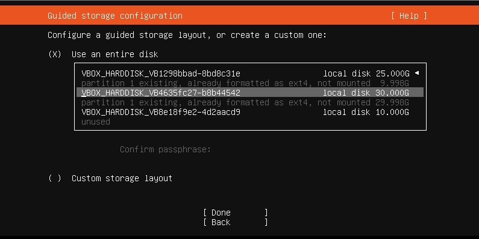Go to previous screen with Back

pos(236,222)
